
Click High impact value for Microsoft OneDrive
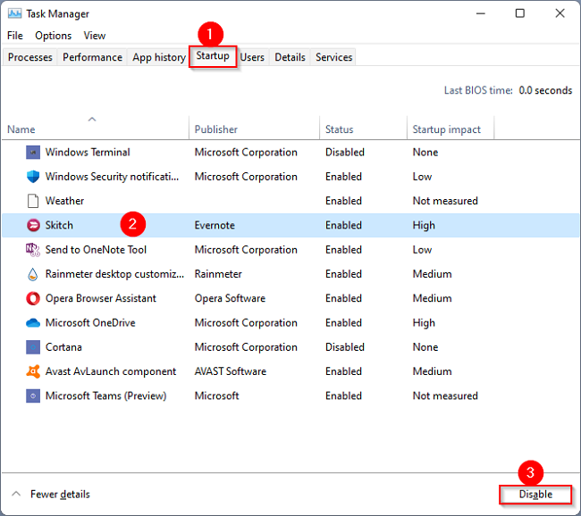(x=424, y=323)
